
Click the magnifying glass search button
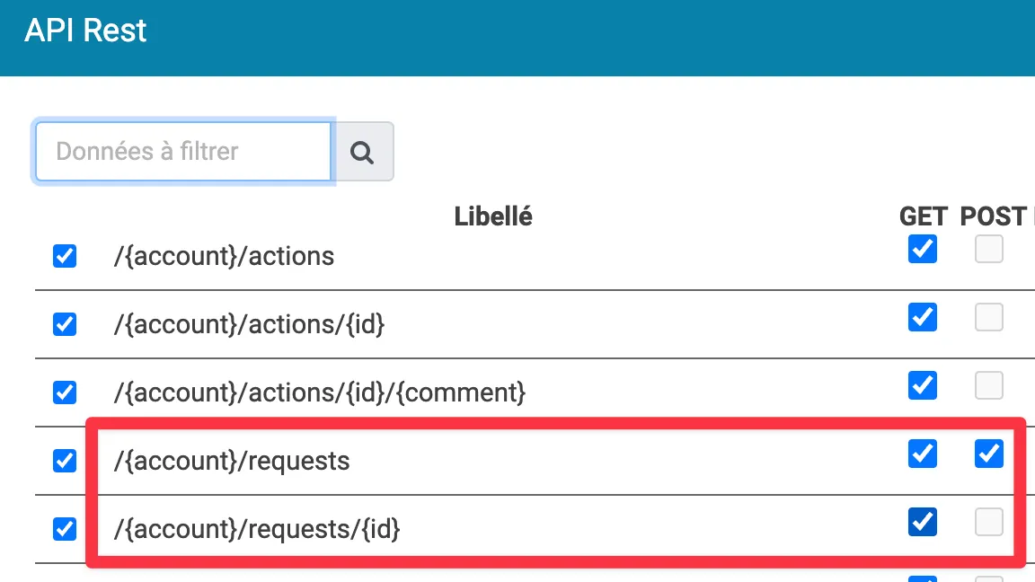tap(362, 152)
